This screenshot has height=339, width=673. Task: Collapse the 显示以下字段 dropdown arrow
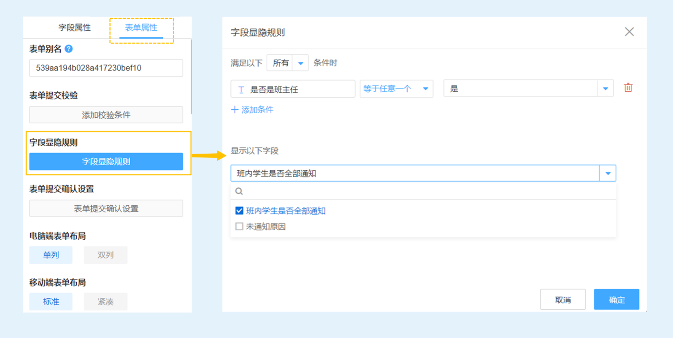(x=608, y=174)
